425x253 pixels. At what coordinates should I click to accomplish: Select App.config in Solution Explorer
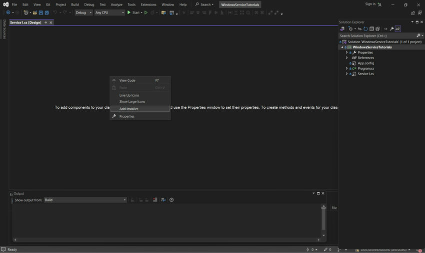point(365,63)
